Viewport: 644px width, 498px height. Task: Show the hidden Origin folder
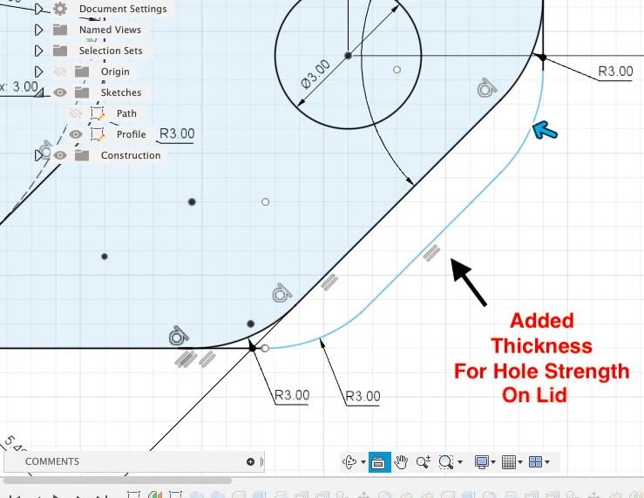[60, 72]
